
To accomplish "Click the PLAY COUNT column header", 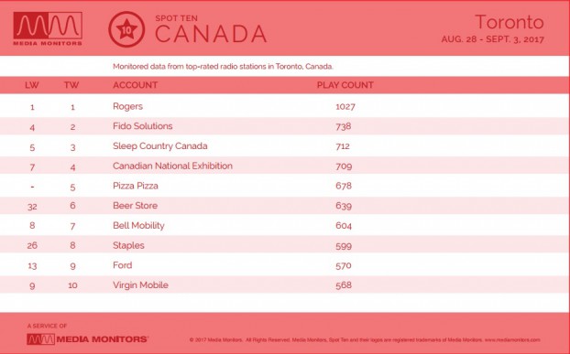I will pos(345,85).
